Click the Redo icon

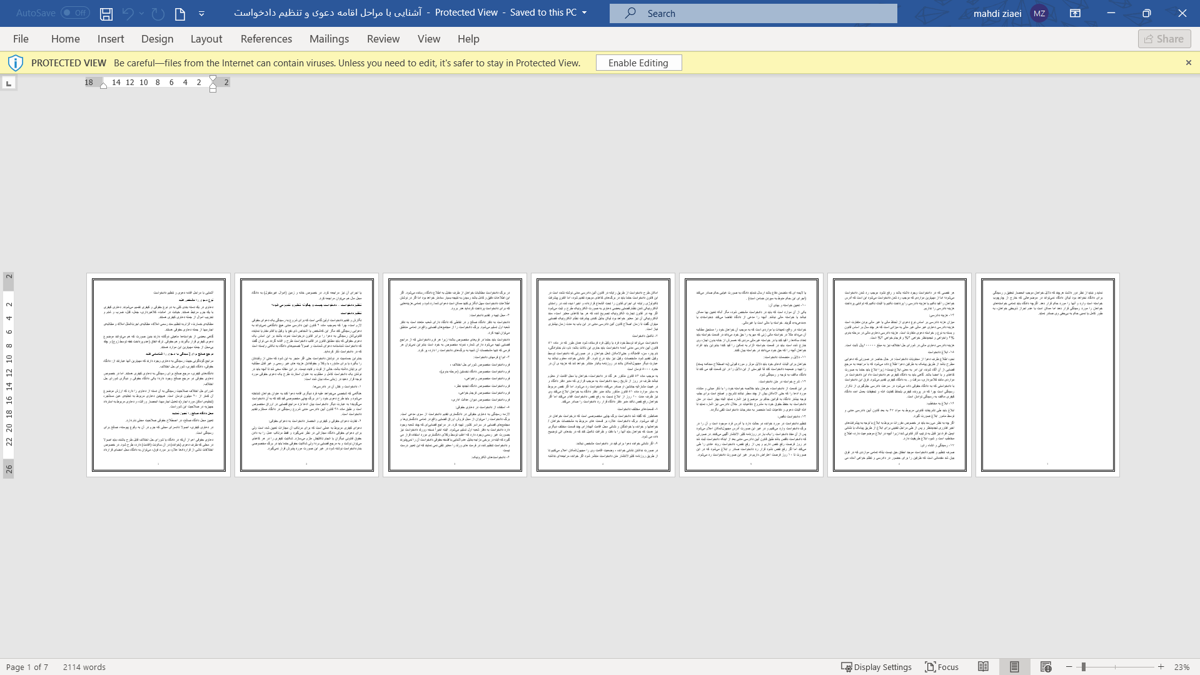coord(158,14)
